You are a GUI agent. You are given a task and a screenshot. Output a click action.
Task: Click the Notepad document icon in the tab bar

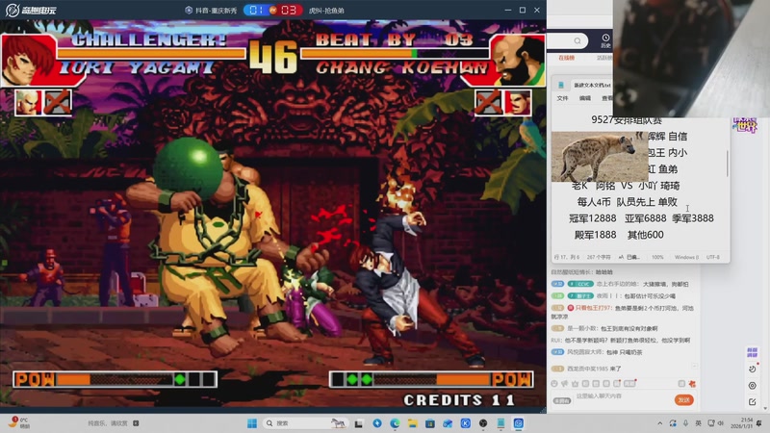click(561, 85)
